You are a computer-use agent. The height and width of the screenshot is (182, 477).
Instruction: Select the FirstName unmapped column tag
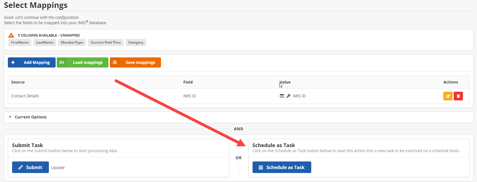click(20, 42)
